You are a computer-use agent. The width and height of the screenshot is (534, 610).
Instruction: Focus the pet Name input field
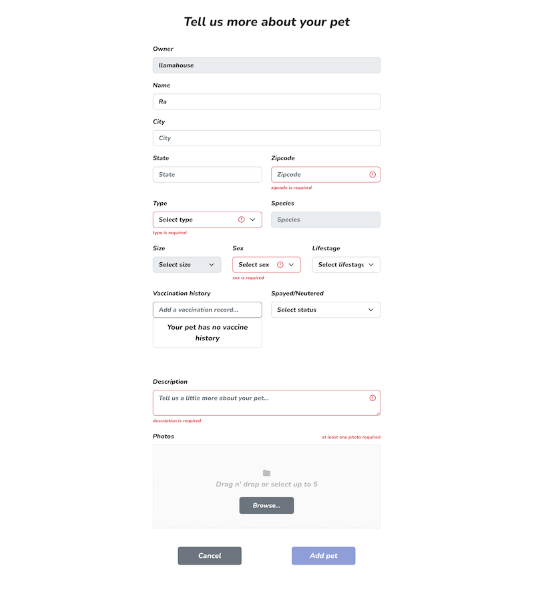[x=266, y=102]
